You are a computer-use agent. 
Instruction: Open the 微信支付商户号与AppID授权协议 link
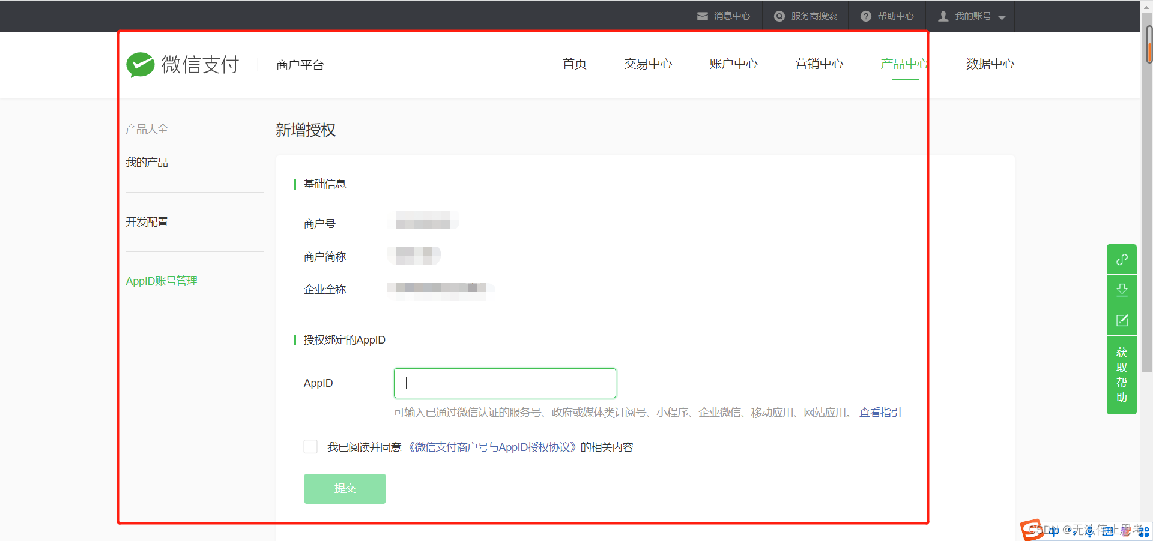click(x=492, y=447)
